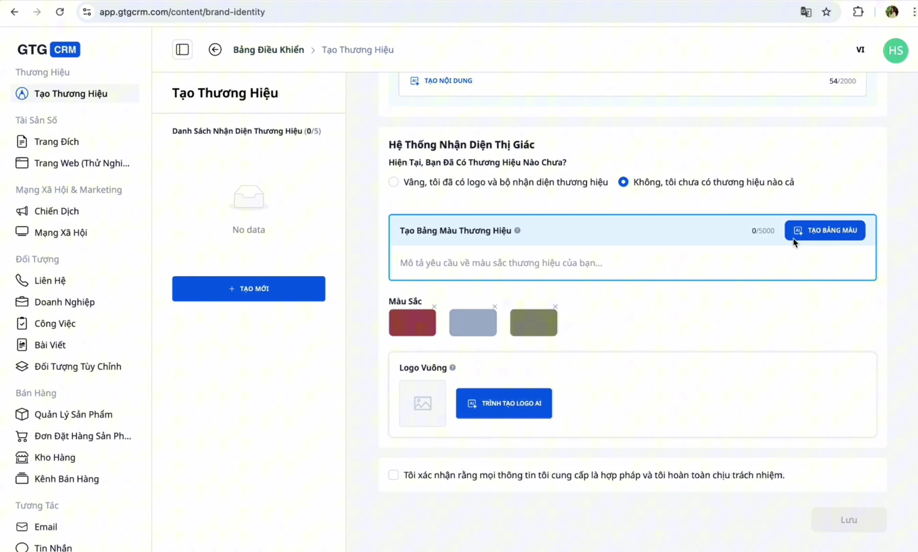The width and height of the screenshot is (918, 552).
Task: Click the TRÌNH TẠO LOGO AI button
Action: (503, 403)
